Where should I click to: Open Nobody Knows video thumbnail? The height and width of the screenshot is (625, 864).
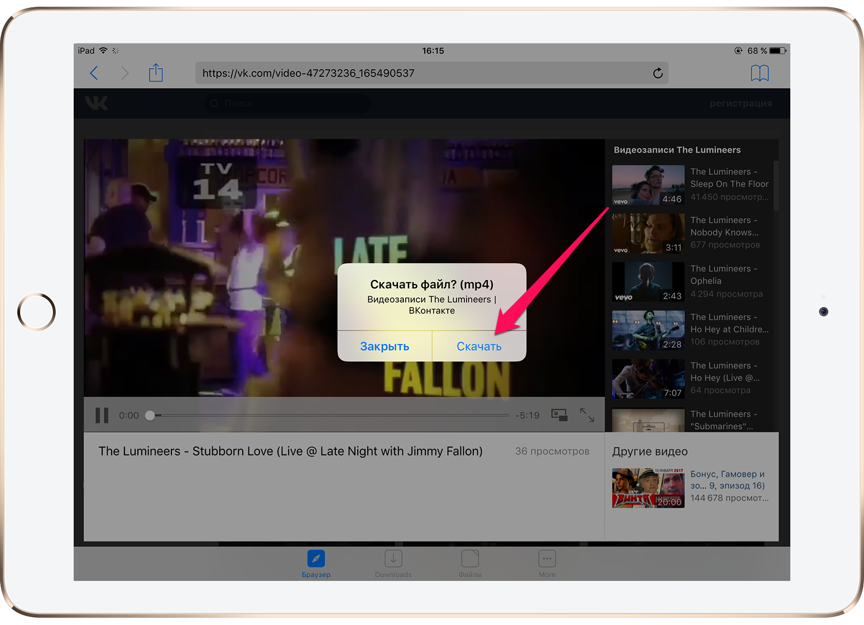pyautogui.click(x=648, y=234)
